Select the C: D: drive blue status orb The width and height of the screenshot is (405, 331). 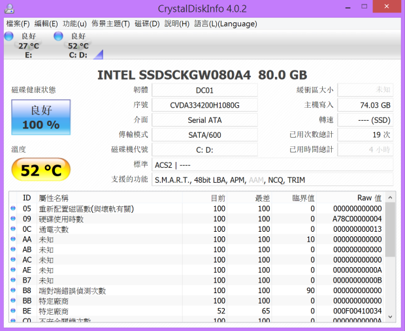coord(58,36)
